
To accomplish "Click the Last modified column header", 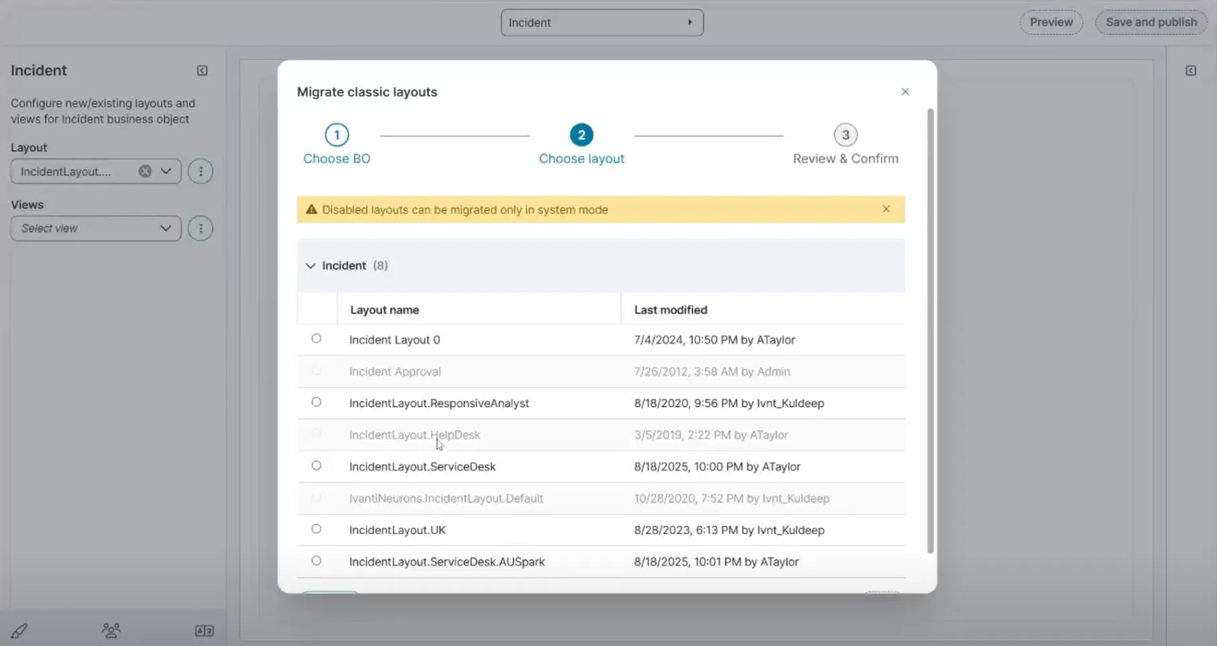I will click(671, 310).
